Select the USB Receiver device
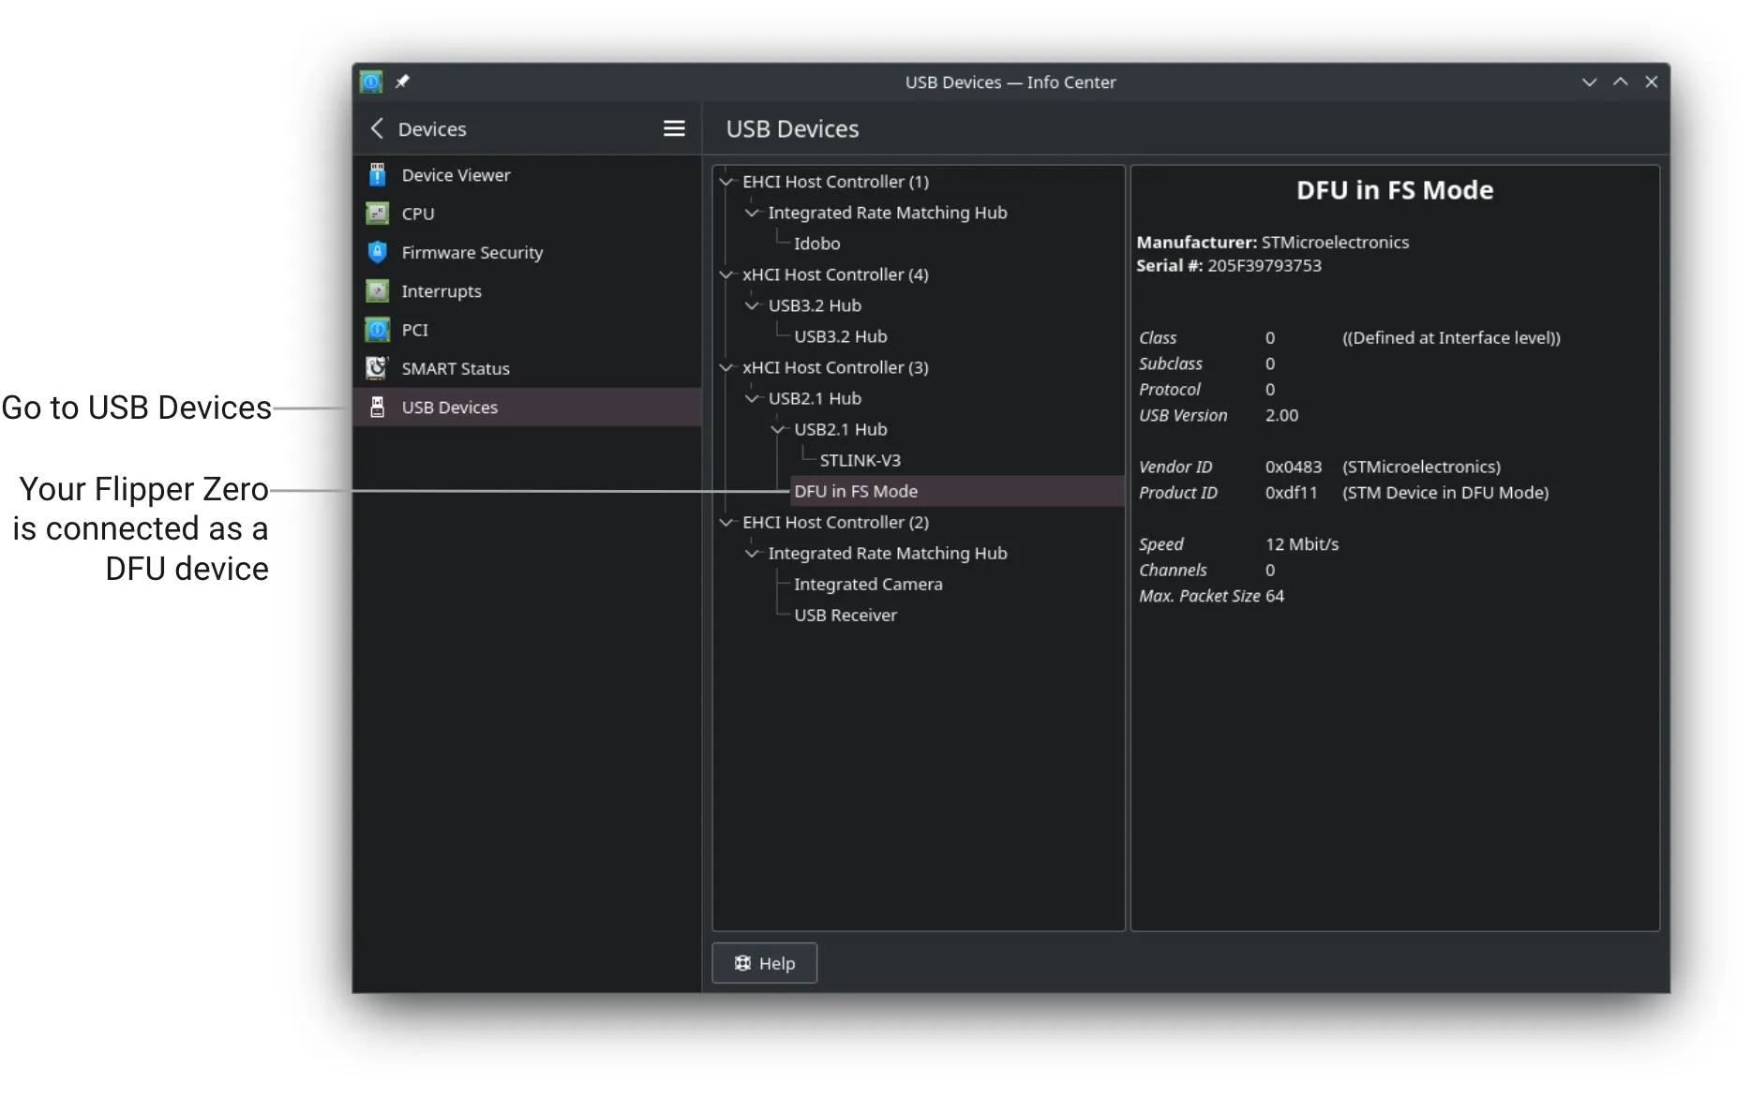Image resolution: width=1751 pixels, height=1098 pixels. tap(845, 615)
